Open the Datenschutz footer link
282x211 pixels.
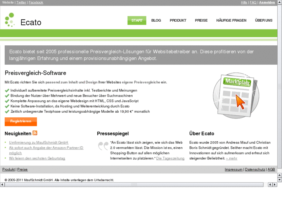[x=255, y=169]
